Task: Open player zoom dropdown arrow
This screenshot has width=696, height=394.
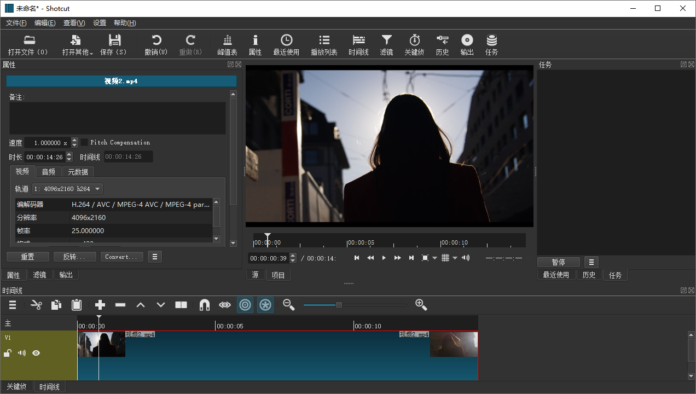Action: [435, 258]
